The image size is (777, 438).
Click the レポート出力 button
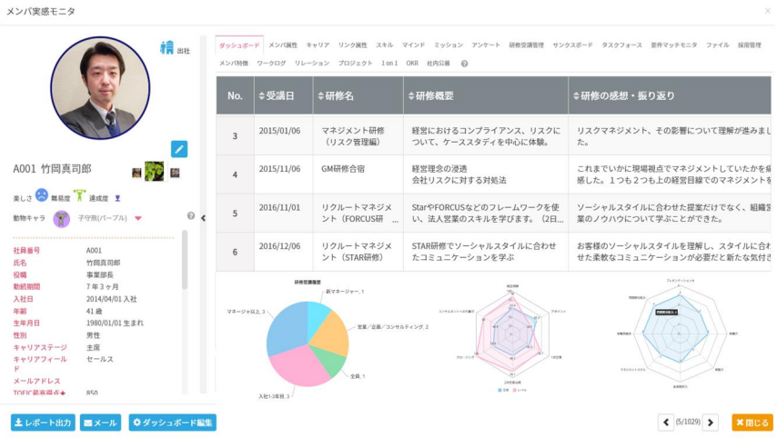point(43,423)
